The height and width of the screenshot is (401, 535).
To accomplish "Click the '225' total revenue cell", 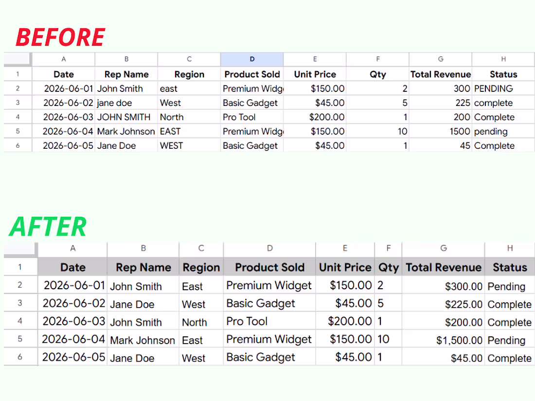I will (441, 103).
